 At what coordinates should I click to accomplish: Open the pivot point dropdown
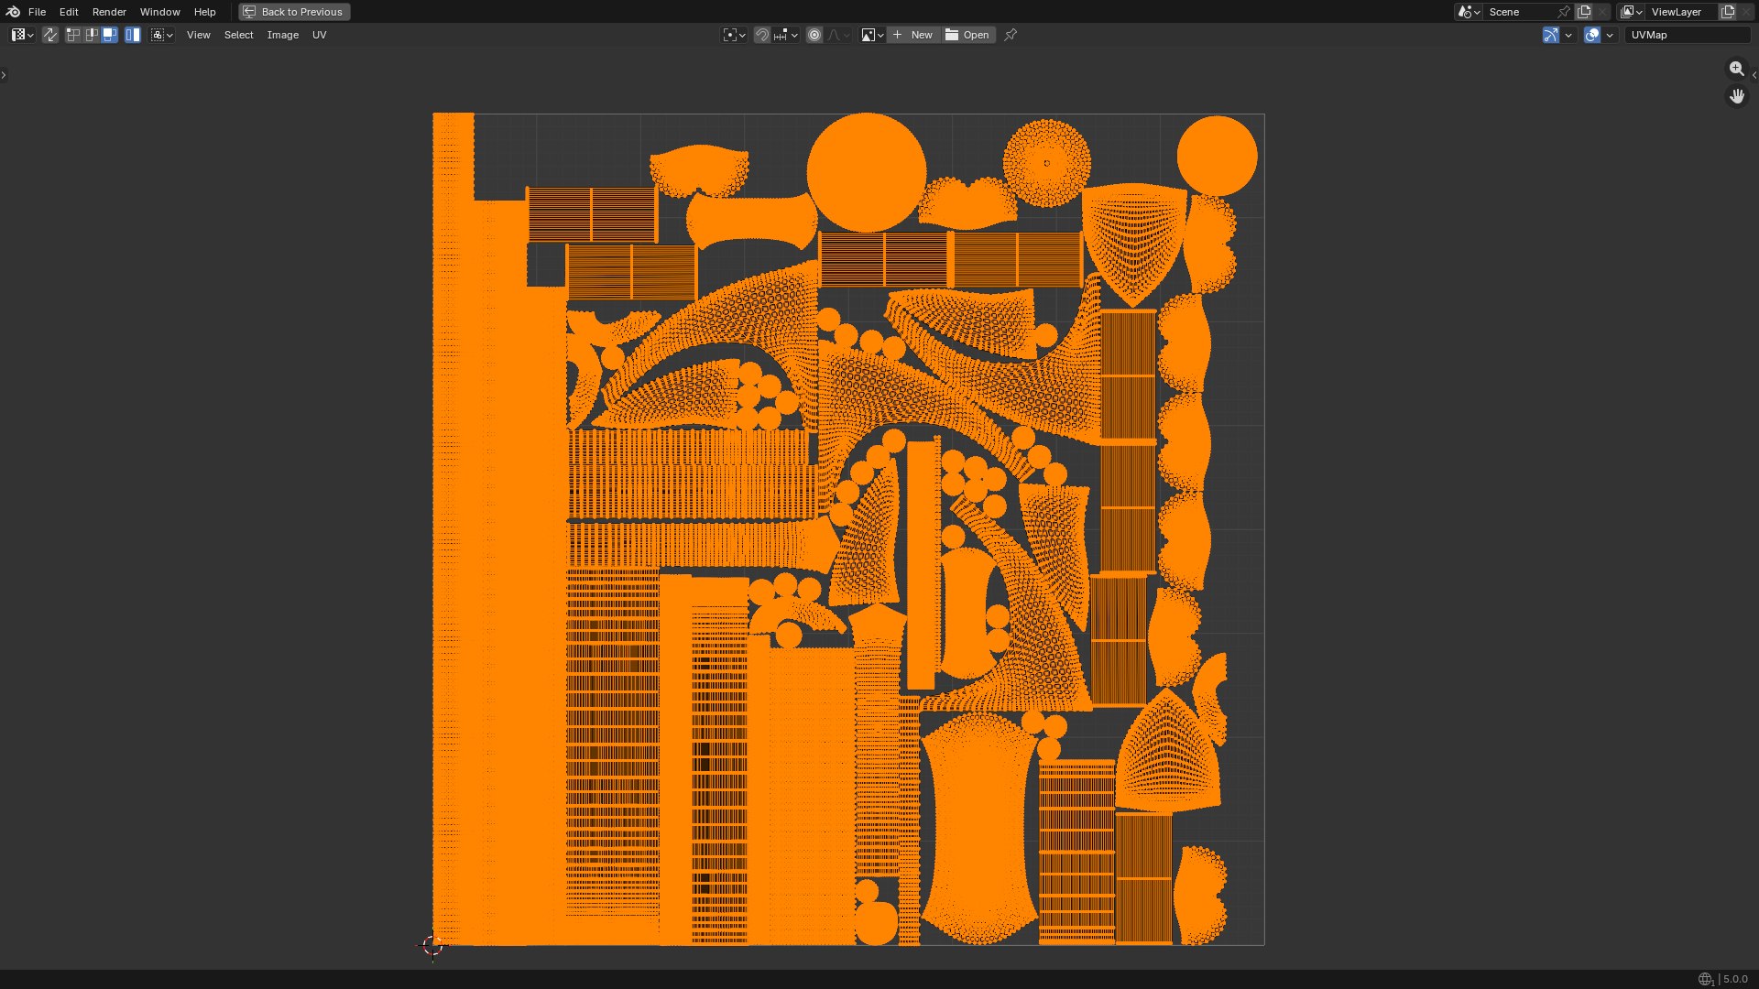[x=734, y=35]
